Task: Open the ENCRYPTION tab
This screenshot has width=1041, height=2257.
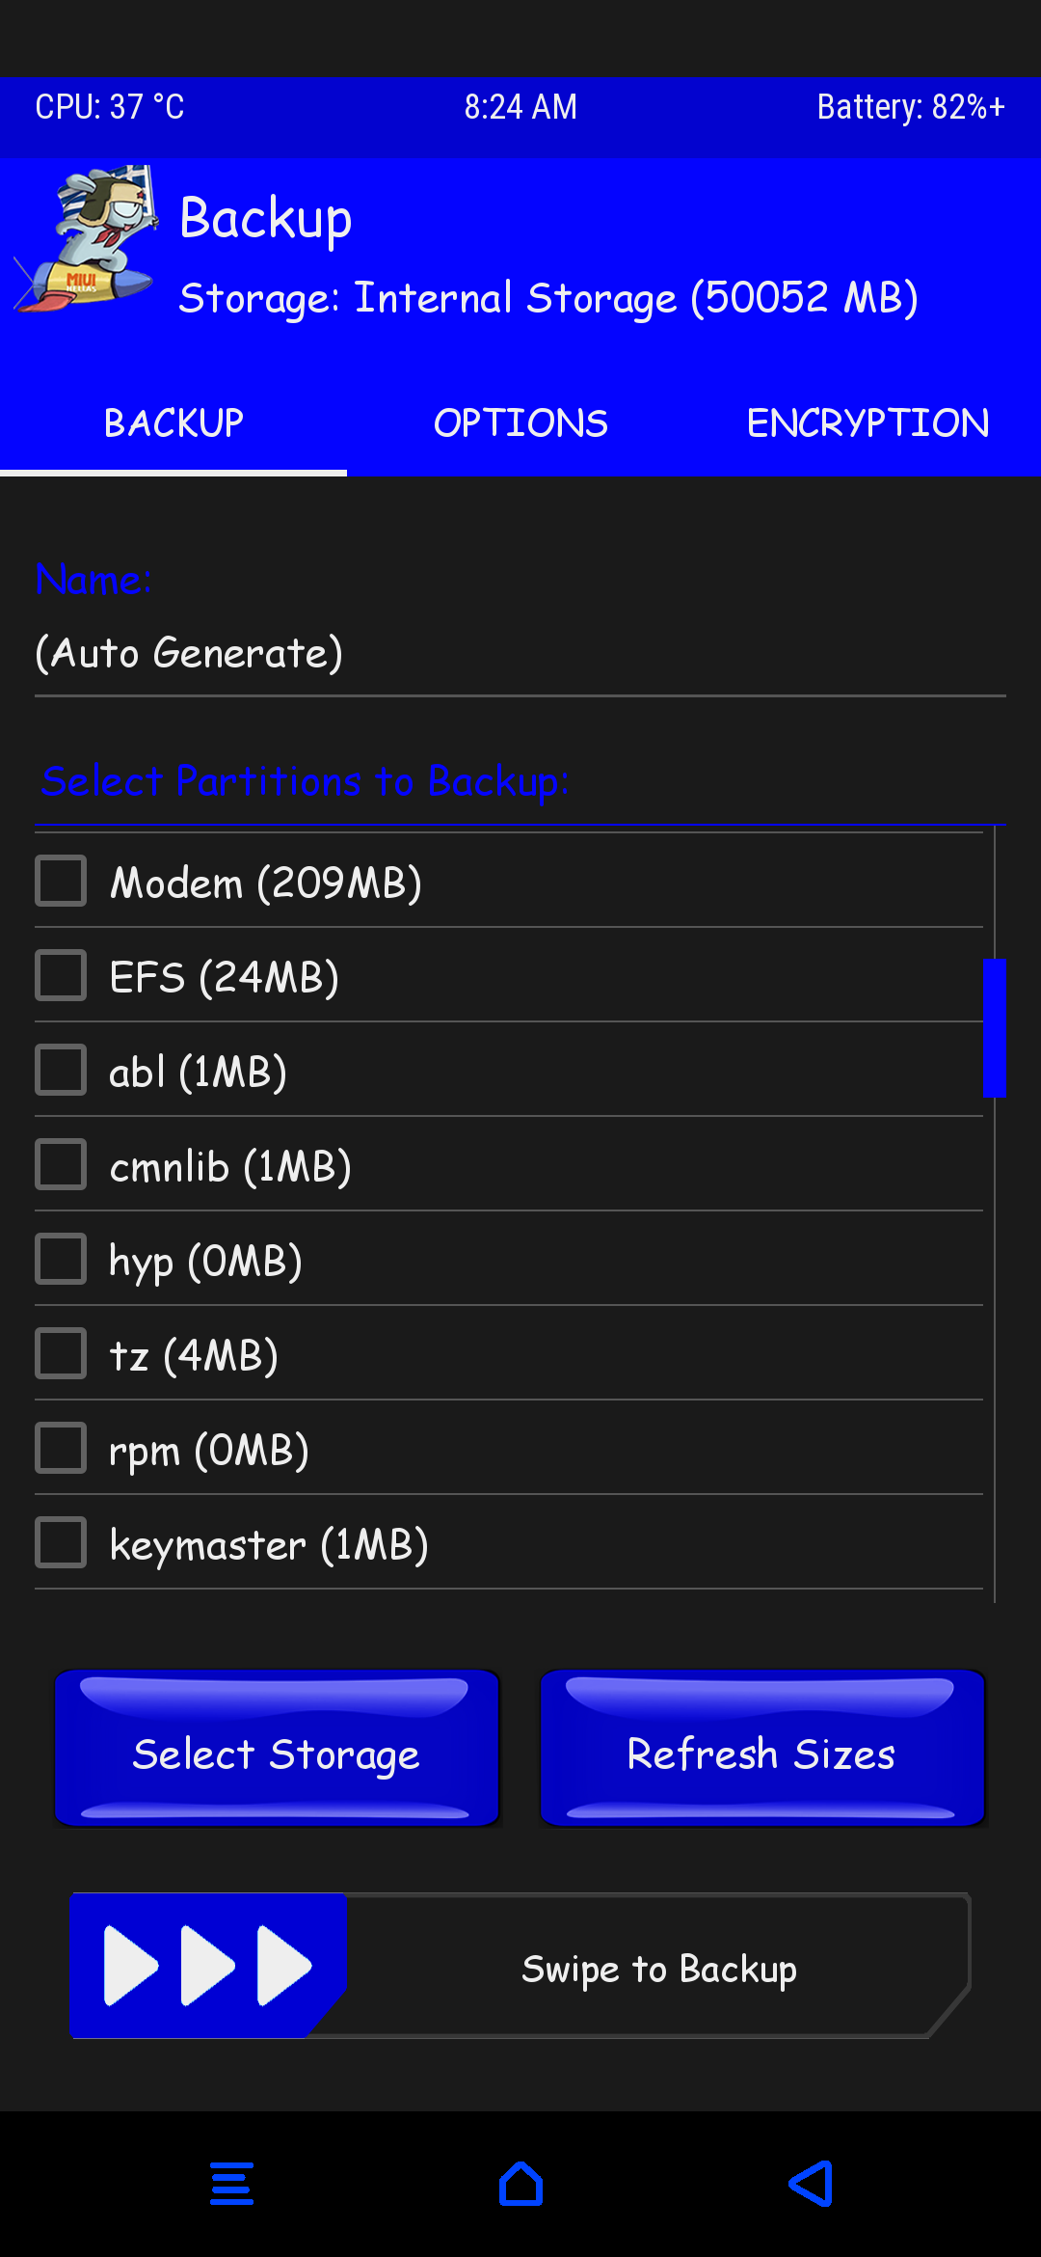Action: point(867,423)
